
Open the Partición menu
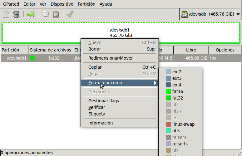pos(86,4)
